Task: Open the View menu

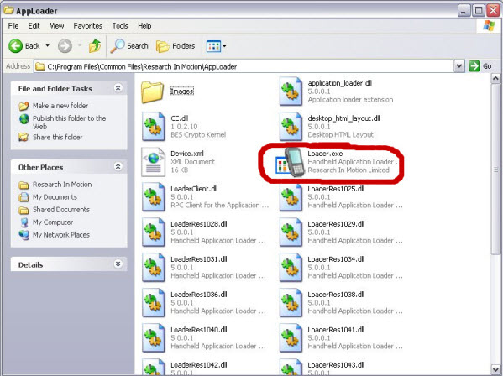Action: [x=57, y=26]
